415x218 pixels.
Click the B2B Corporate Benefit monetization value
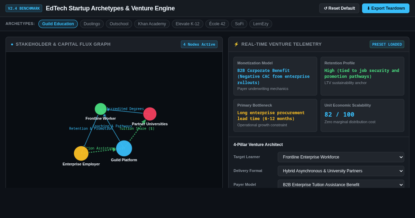coord(274,76)
